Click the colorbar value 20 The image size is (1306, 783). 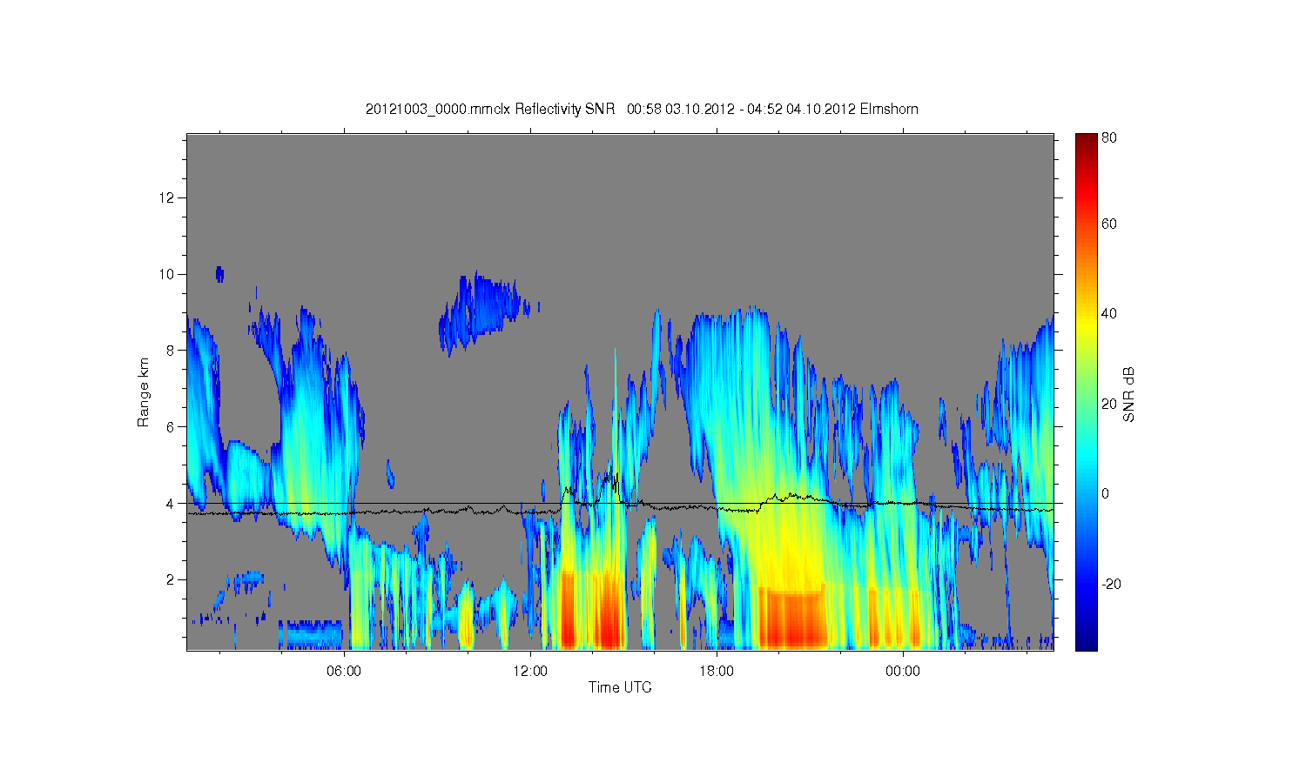(1109, 404)
